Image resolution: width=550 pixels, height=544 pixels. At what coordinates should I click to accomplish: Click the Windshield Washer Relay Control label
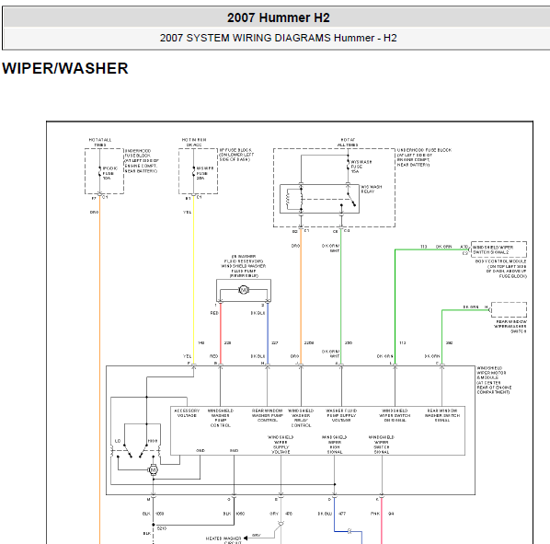click(x=301, y=418)
